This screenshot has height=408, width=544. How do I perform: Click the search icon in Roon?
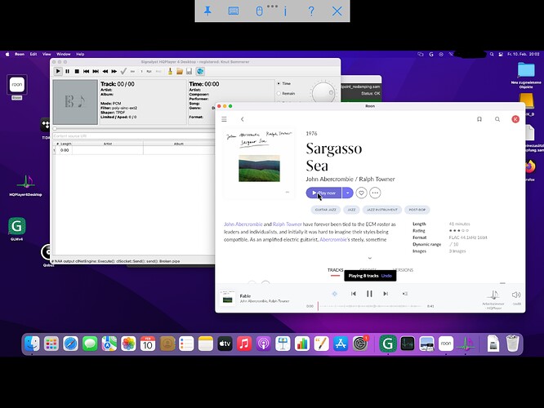coord(497,119)
